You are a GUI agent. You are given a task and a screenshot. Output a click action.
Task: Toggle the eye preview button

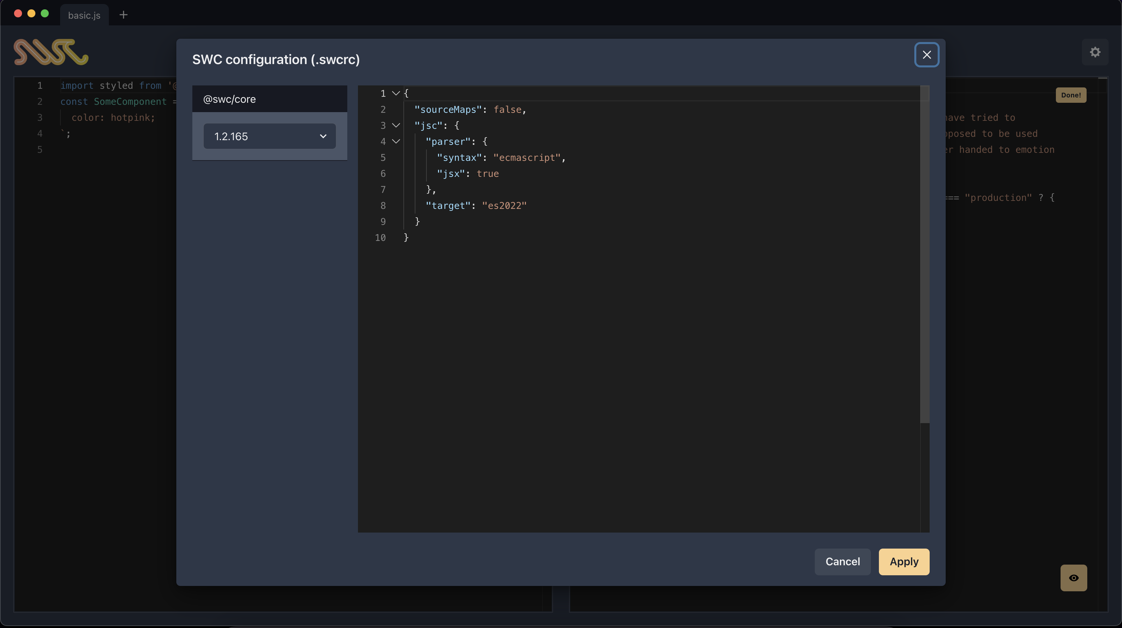pos(1074,578)
